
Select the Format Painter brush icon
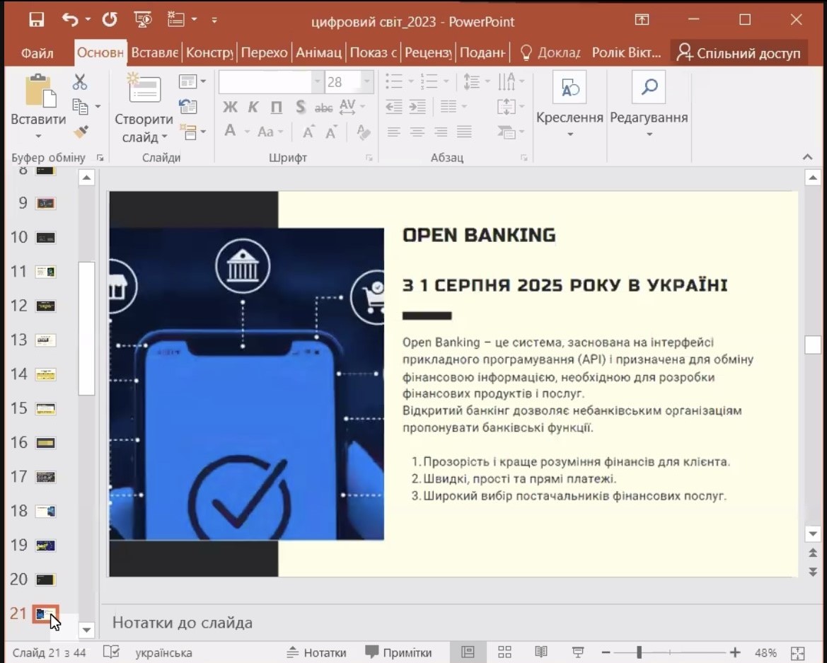click(x=81, y=132)
